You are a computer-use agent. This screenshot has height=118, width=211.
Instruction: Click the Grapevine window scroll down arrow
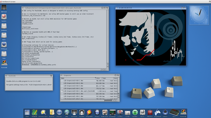tap(119, 98)
